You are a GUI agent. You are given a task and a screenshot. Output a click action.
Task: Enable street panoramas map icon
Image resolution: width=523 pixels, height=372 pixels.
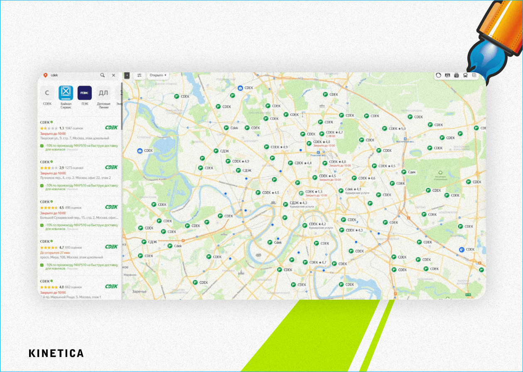447,75
